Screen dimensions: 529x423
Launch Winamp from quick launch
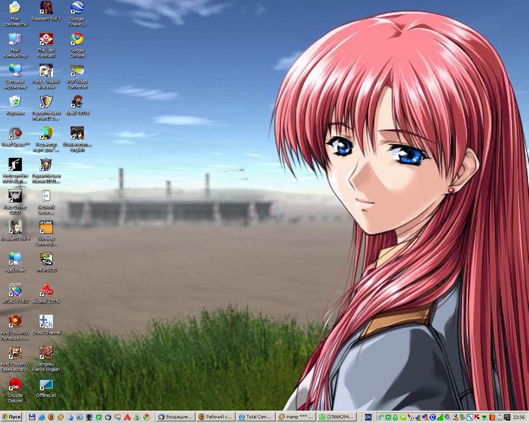click(60, 417)
